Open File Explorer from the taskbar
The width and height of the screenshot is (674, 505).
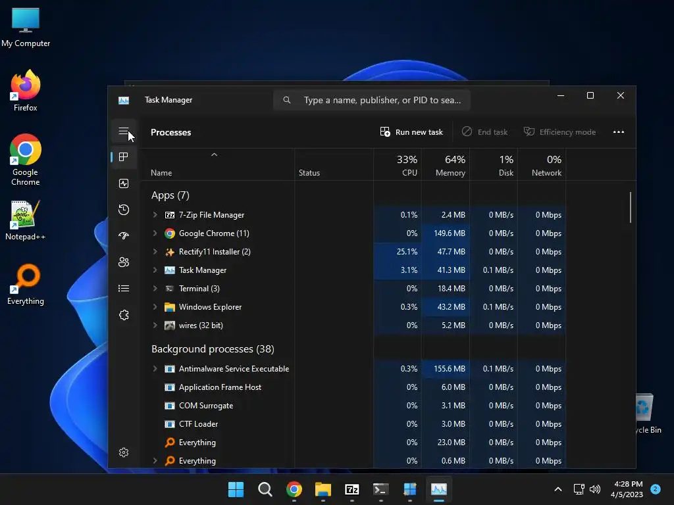coord(323,489)
